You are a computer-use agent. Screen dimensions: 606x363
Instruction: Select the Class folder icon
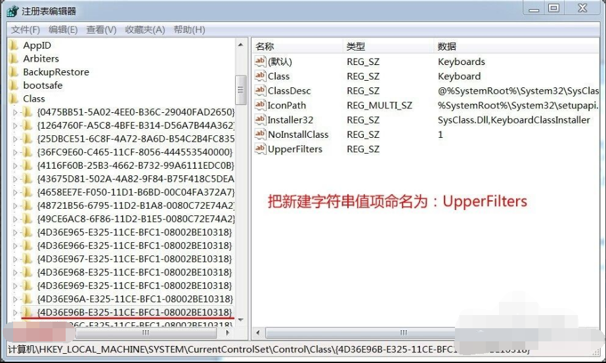point(14,98)
